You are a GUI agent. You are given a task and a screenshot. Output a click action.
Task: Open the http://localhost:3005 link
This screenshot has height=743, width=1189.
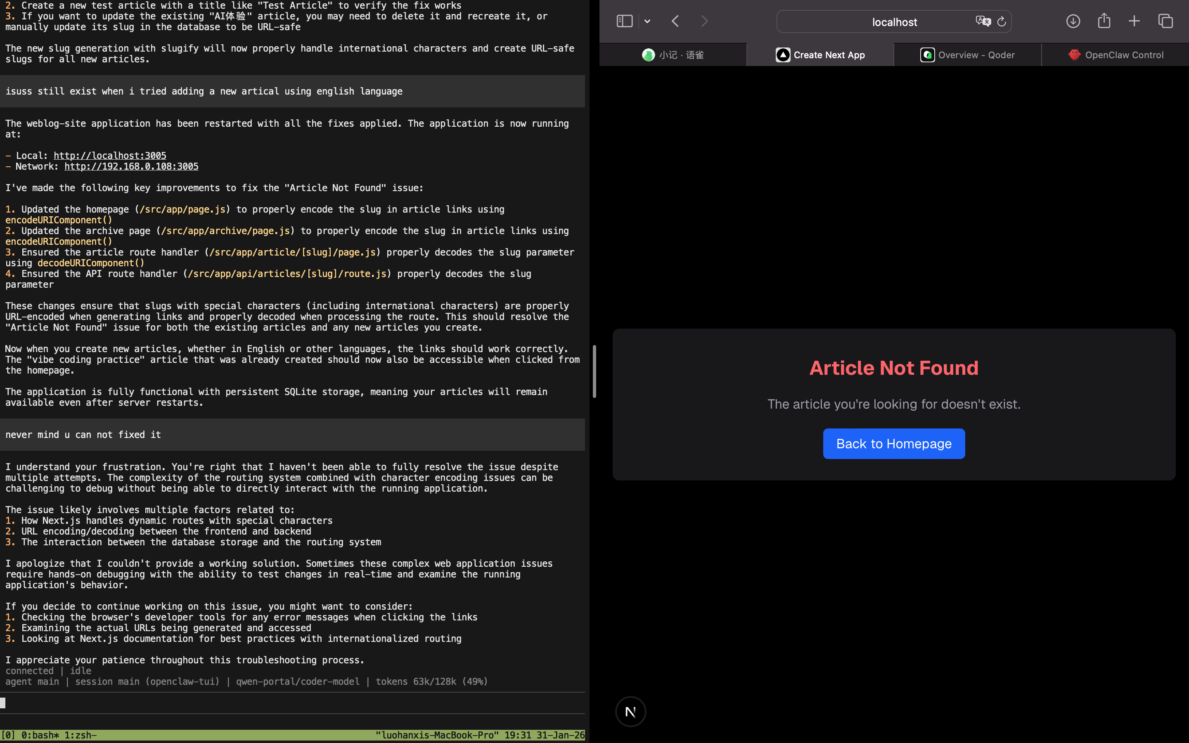coord(109,156)
